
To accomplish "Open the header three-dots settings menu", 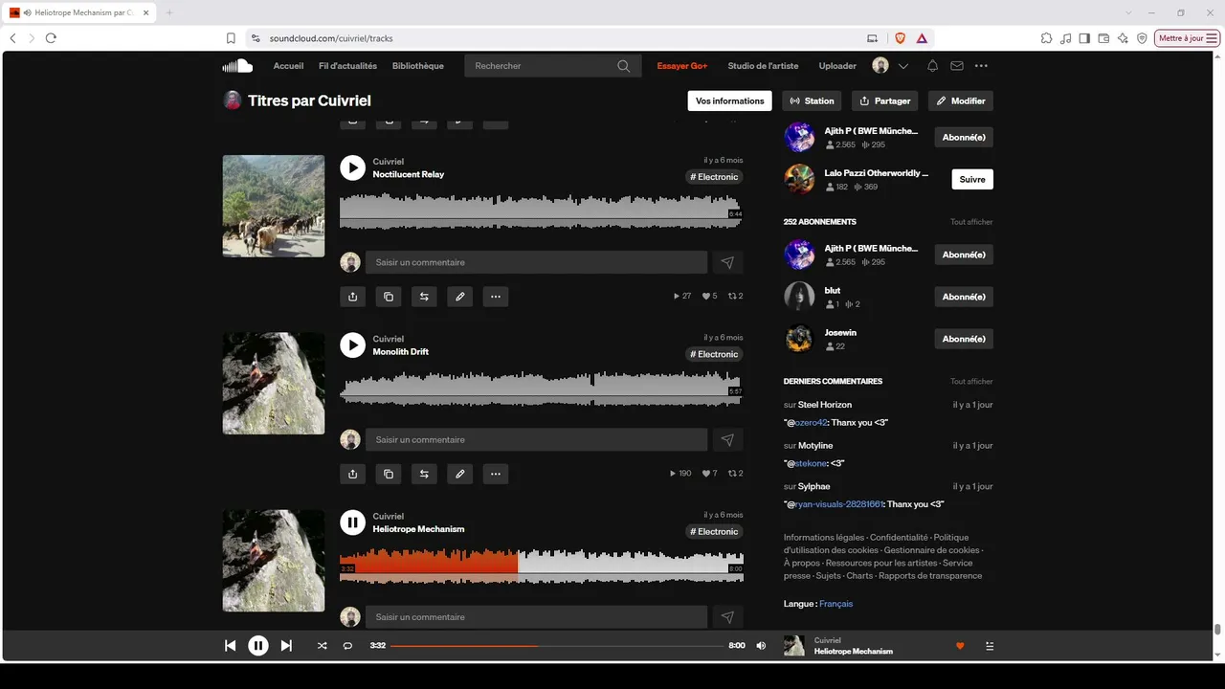I will tap(981, 66).
